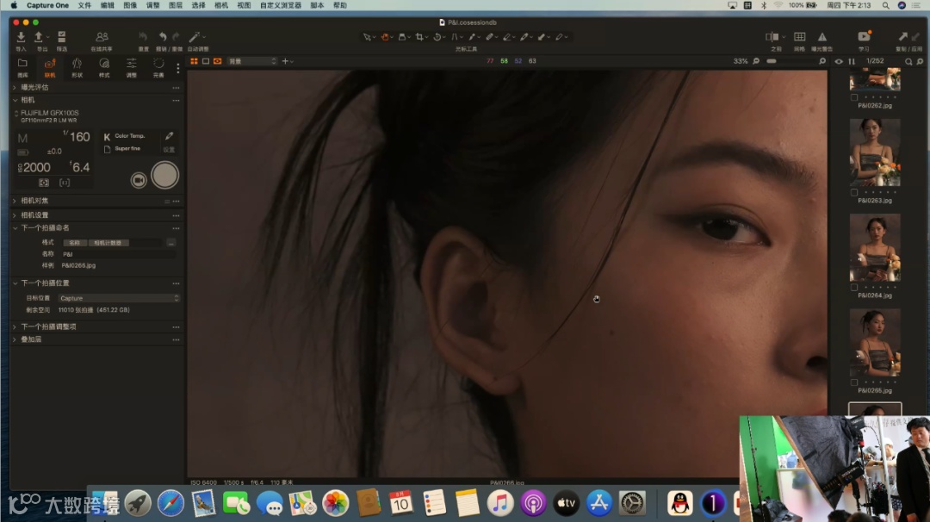Open the layer (背景) dropdown
930x522 pixels.
coord(252,61)
